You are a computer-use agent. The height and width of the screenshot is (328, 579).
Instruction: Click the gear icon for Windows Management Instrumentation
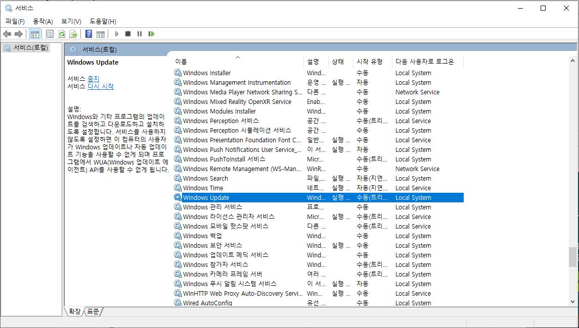click(x=178, y=82)
